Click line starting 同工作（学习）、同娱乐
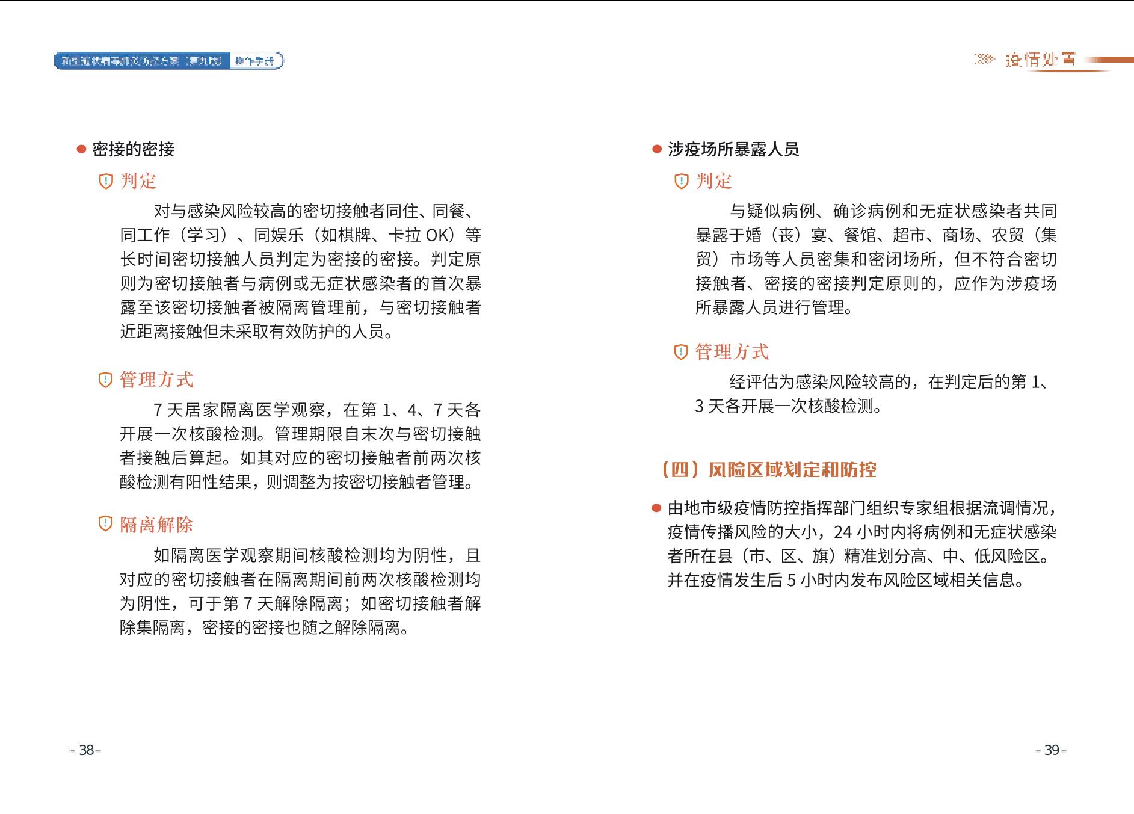 300,235
